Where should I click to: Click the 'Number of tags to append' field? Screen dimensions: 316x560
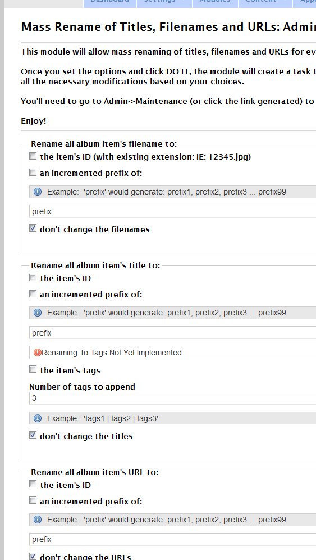click(173, 398)
